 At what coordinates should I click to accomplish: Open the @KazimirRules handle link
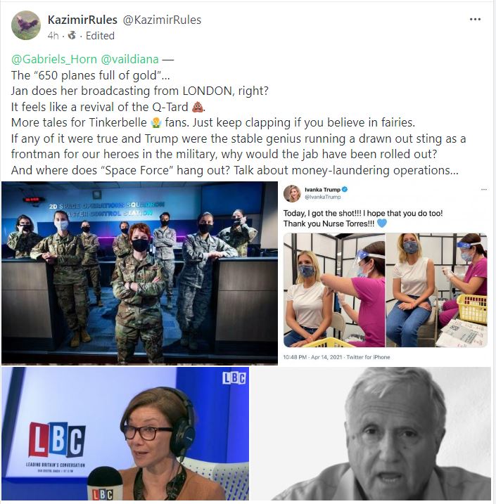[x=162, y=20]
